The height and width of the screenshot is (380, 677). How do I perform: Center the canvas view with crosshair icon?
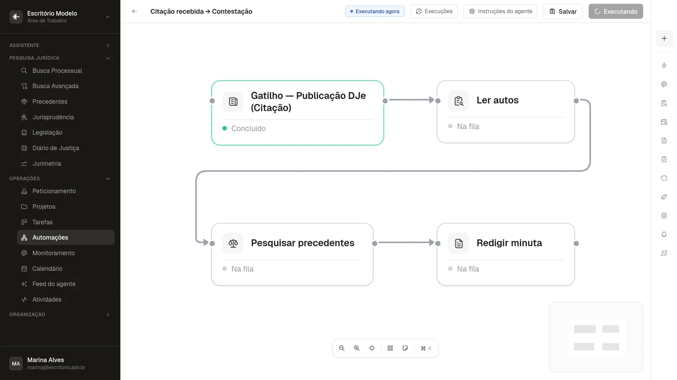(372, 348)
